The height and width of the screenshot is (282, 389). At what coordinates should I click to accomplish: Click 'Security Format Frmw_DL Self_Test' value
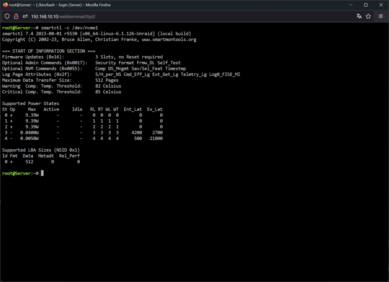point(138,63)
